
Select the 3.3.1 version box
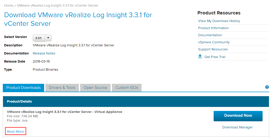coord(39,38)
